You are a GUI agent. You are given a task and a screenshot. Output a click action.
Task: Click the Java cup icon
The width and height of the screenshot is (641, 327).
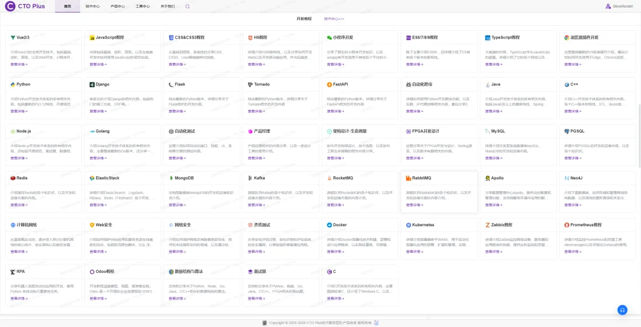(x=487, y=85)
